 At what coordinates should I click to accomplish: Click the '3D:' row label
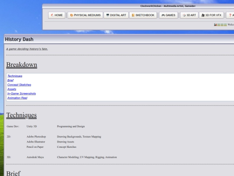[x=9, y=157]
